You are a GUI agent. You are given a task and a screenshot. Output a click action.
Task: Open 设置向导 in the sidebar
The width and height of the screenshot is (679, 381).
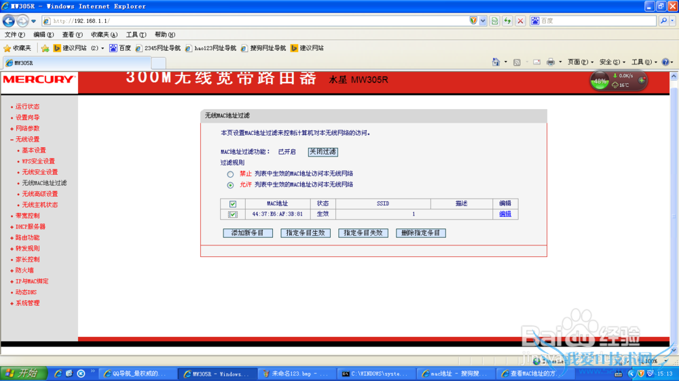point(27,117)
